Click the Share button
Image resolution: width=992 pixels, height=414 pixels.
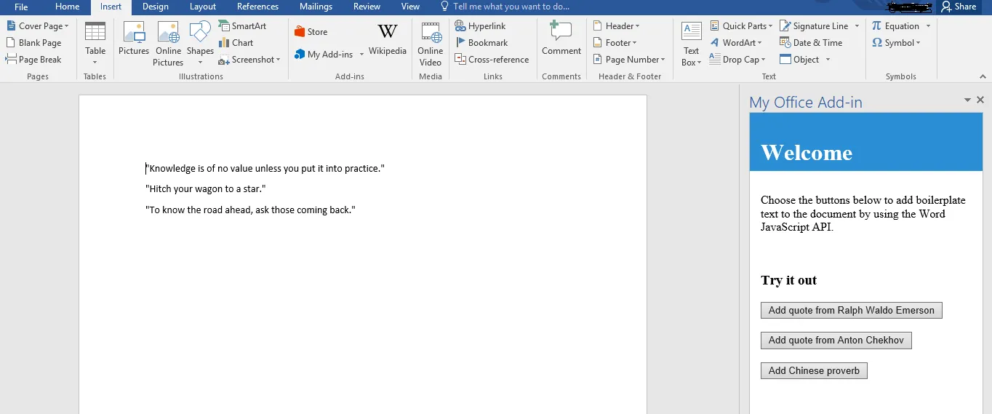point(959,7)
